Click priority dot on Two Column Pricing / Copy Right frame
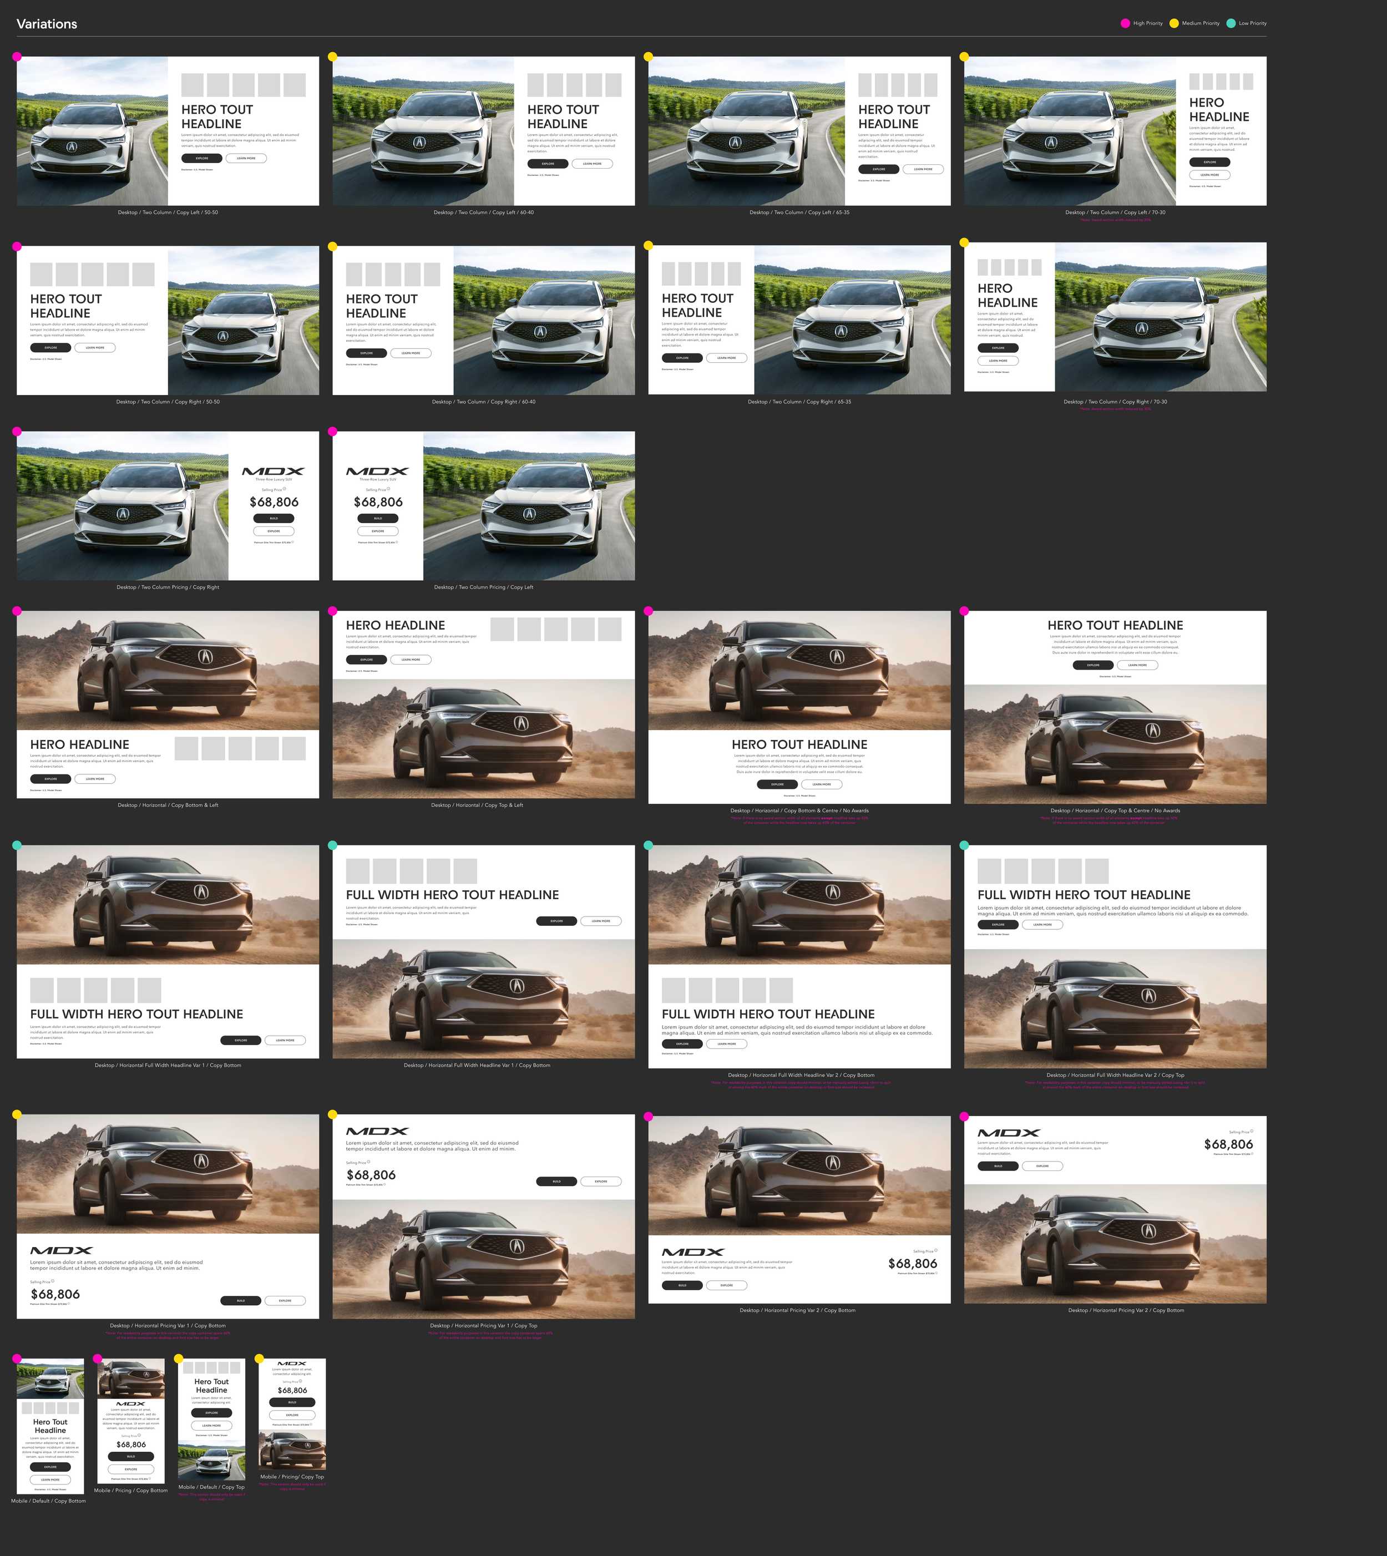 click(17, 431)
